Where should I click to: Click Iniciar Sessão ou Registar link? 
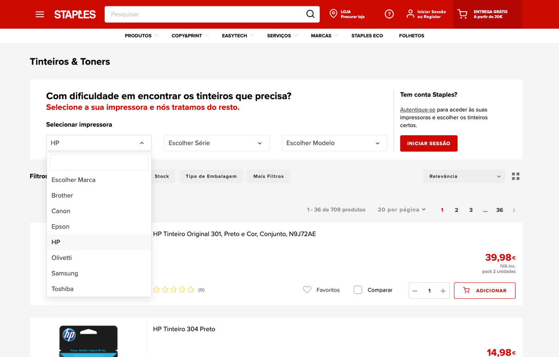tap(432, 14)
